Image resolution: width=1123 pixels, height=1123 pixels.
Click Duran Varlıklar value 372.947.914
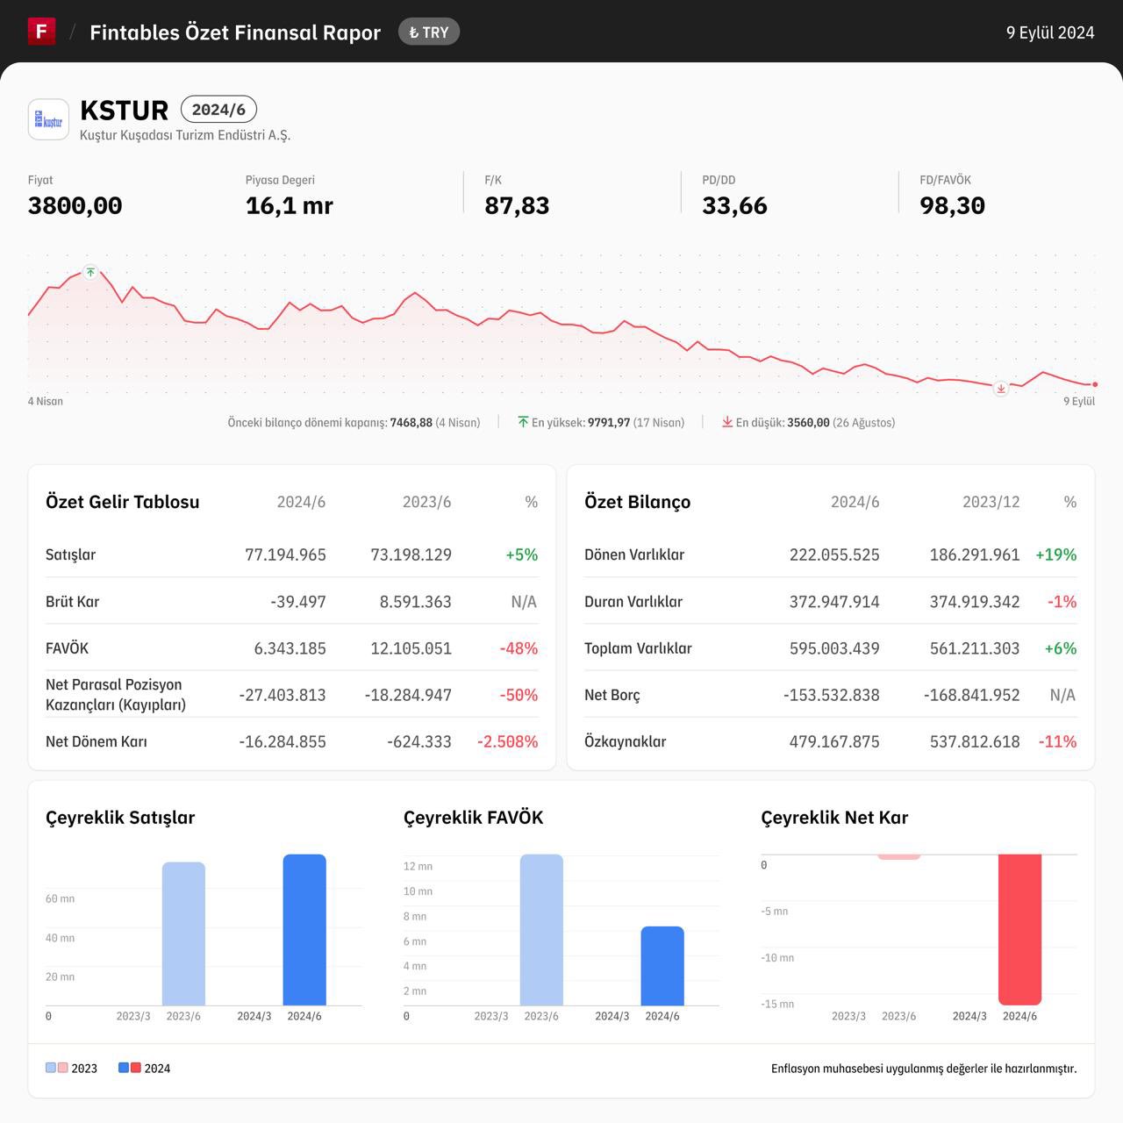point(834,602)
